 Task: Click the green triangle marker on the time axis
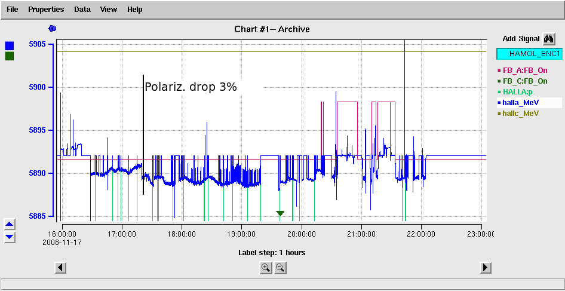pos(280,213)
